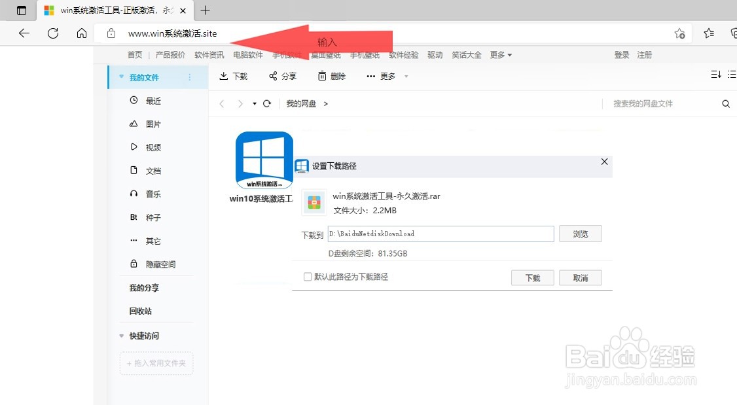Open 最近 recent files
737x405 pixels.
point(153,101)
